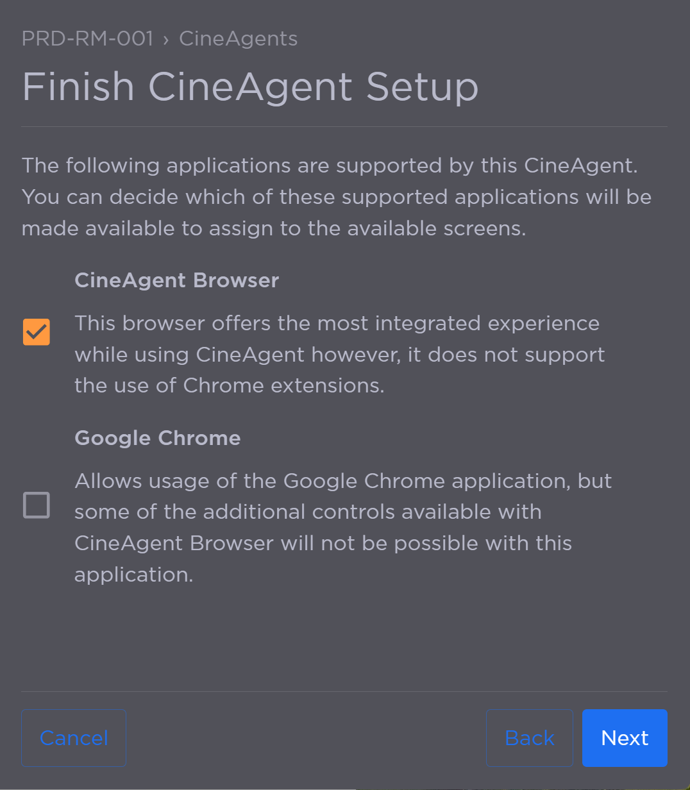The image size is (690, 790).
Task: Disable the checked CineAgent Browser application
Action: pyautogui.click(x=36, y=332)
